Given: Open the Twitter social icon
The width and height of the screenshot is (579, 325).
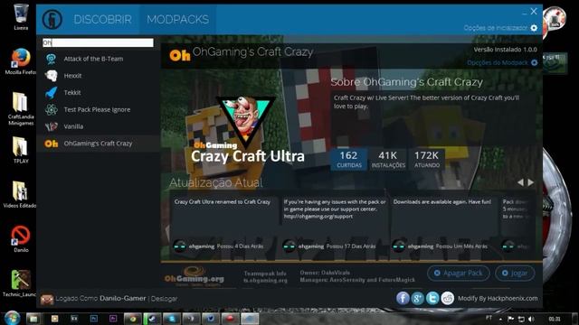Looking at the screenshot, I should [432, 299].
